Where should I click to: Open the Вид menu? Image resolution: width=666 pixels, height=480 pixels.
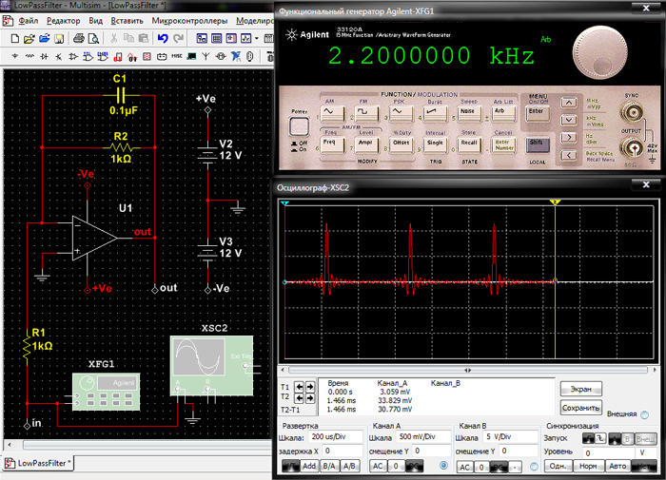[95, 21]
